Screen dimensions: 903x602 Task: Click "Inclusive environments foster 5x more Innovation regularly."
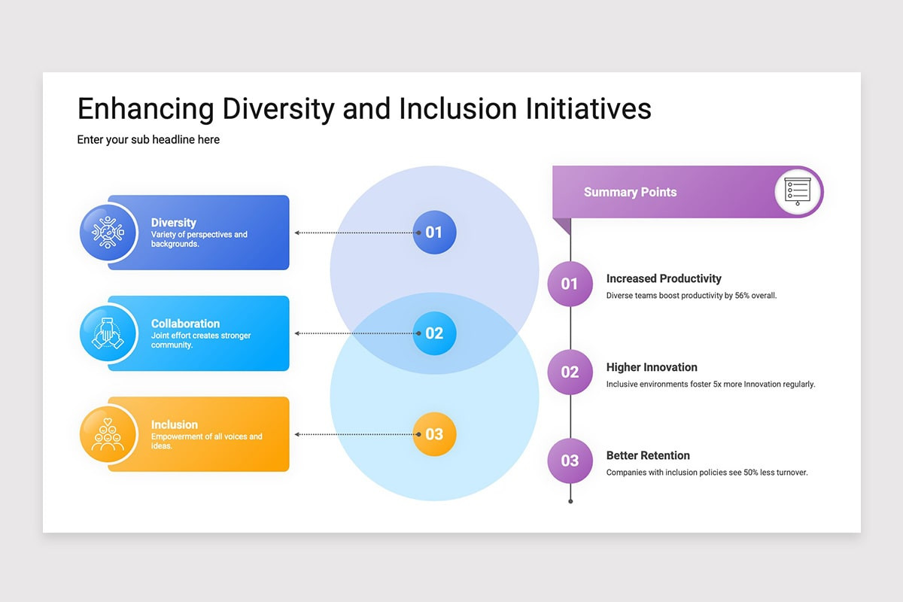(711, 385)
